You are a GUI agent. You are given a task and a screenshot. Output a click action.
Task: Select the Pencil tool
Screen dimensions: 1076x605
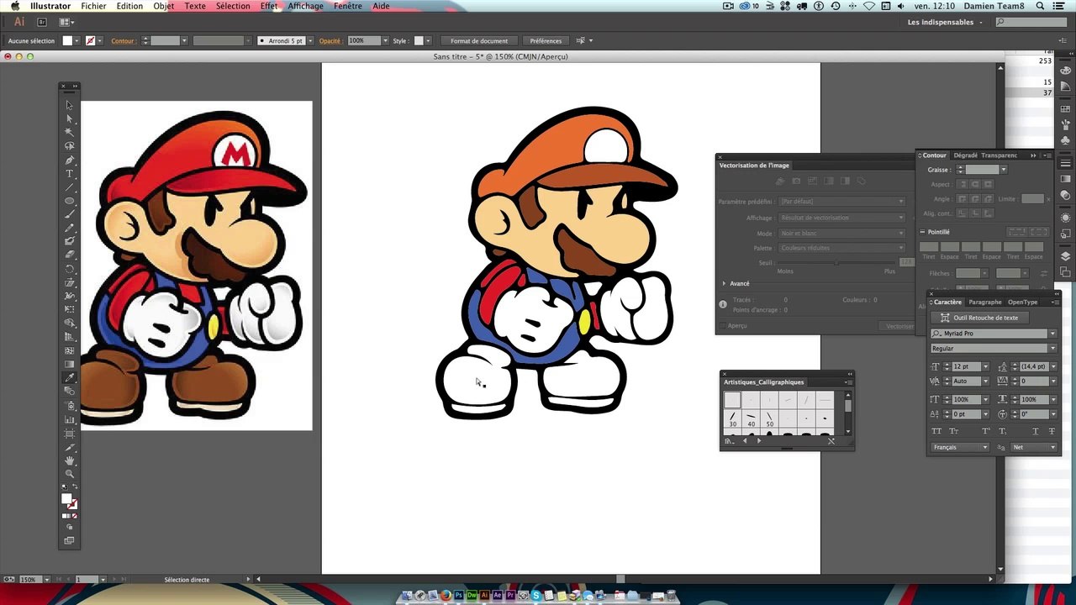coord(70,228)
